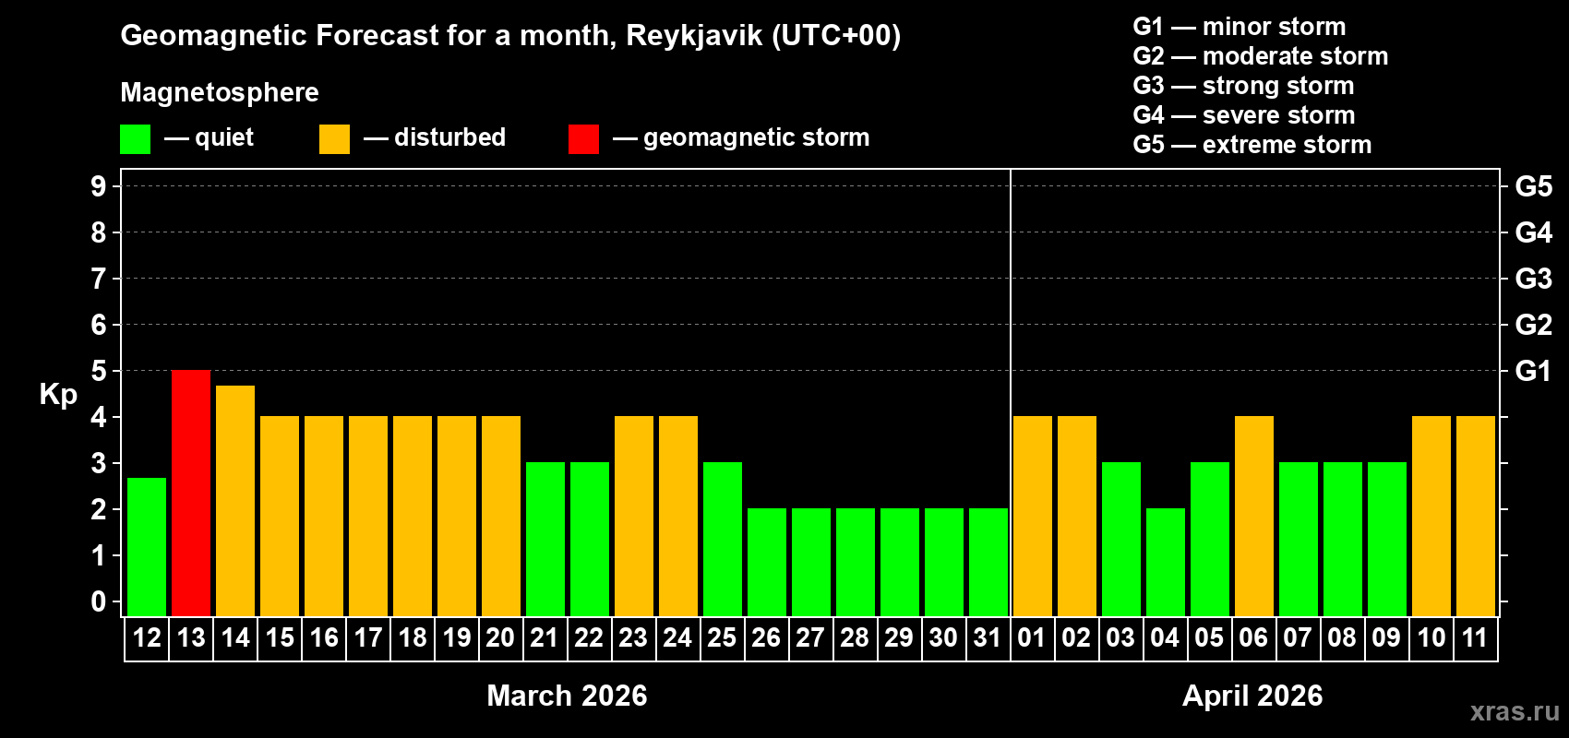Click the date label 25 in March

pyautogui.click(x=722, y=637)
